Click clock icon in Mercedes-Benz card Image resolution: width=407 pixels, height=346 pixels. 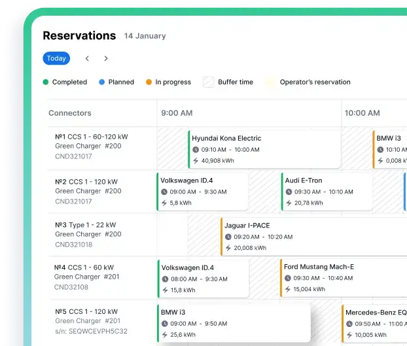point(349,324)
